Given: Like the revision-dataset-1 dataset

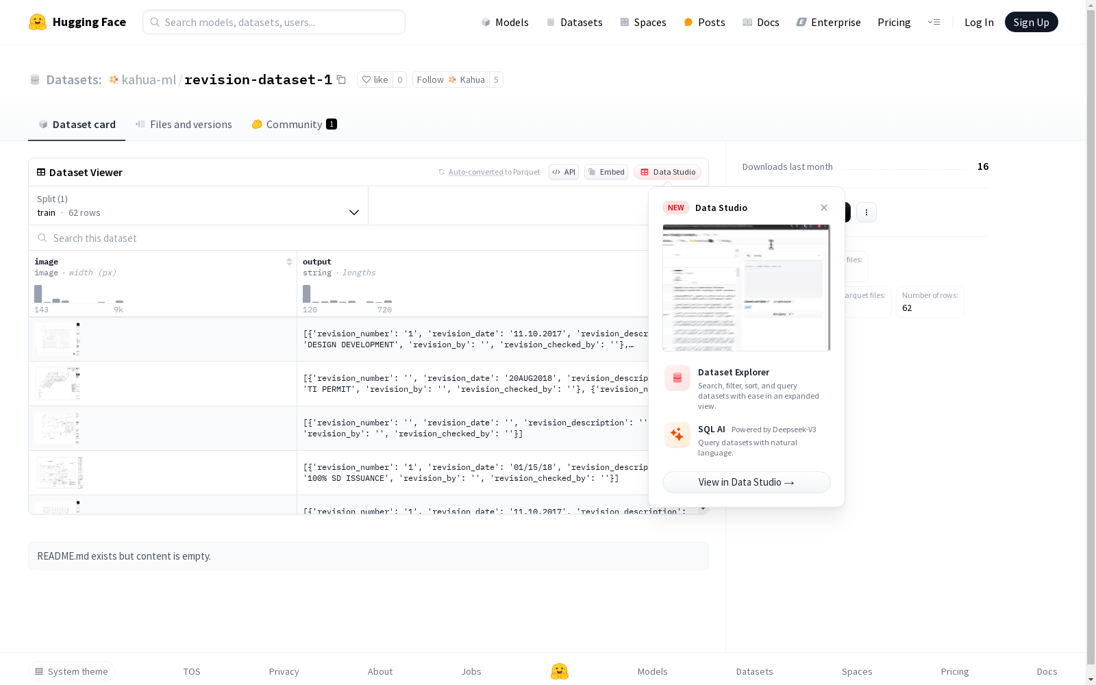Looking at the screenshot, I should (375, 79).
